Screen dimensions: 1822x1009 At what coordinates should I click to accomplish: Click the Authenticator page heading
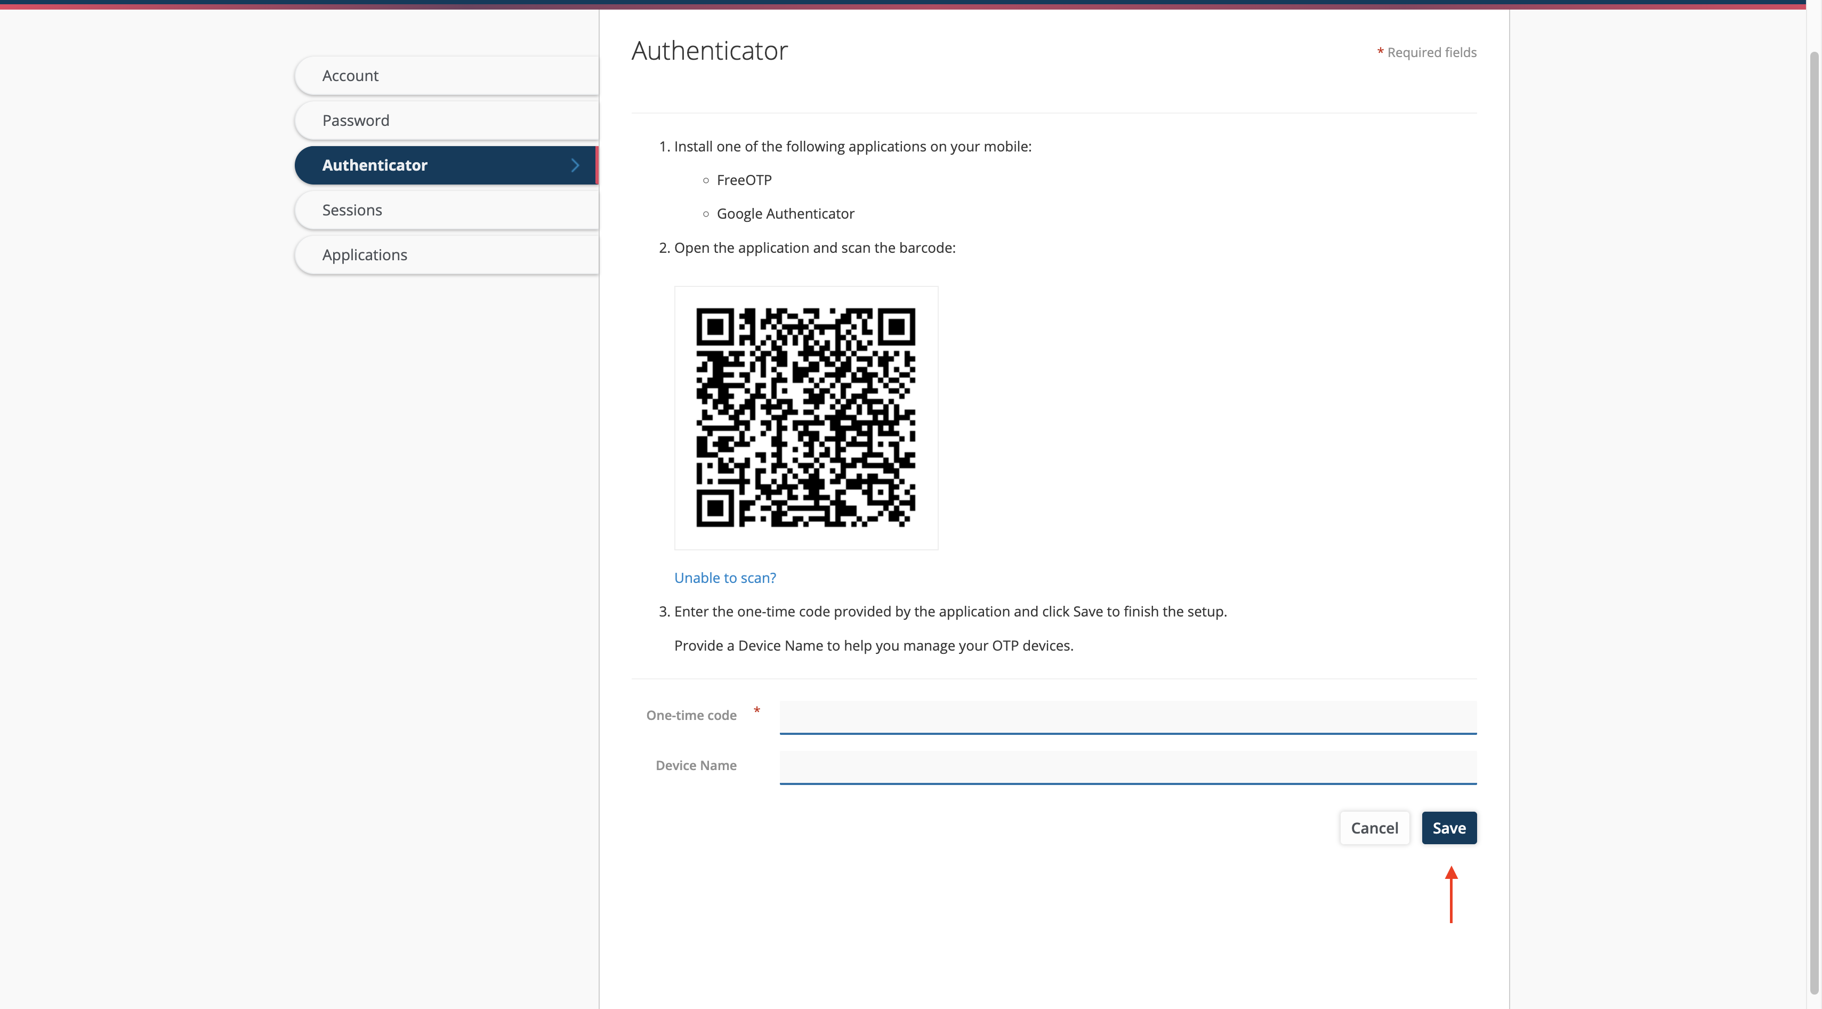tap(710, 51)
